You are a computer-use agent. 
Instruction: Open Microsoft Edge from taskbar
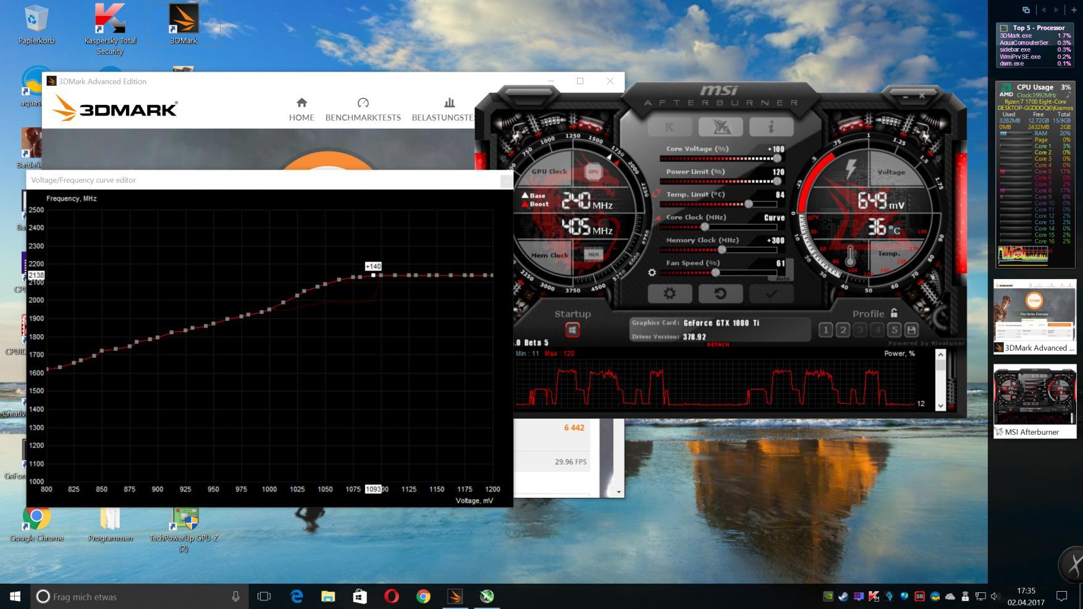coord(297,596)
